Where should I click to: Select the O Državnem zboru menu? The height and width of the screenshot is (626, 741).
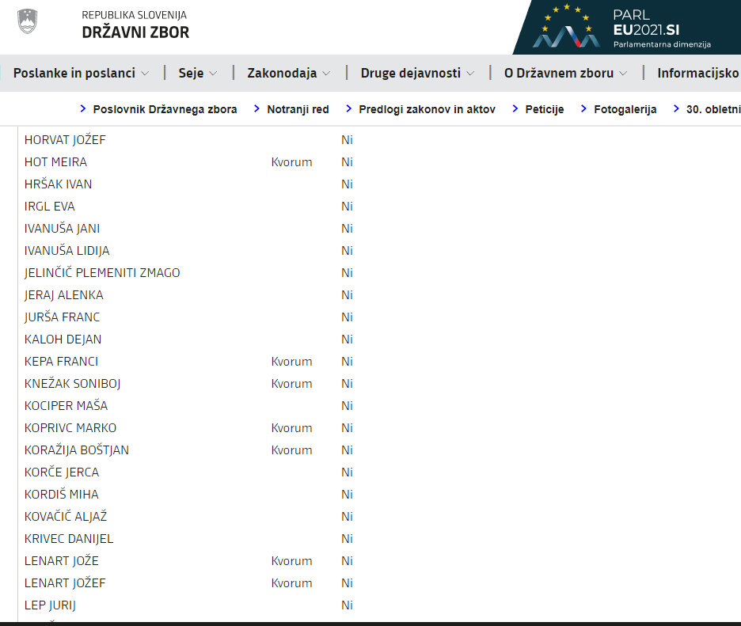pos(565,73)
